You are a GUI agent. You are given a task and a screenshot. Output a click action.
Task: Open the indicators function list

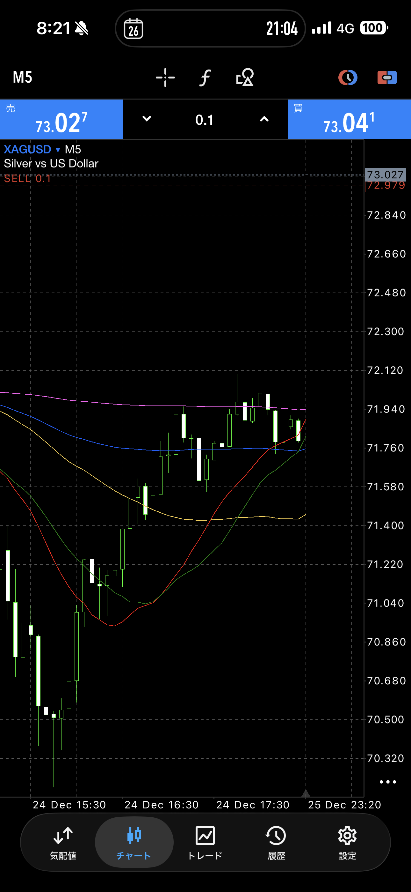pyautogui.click(x=205, y=77)
